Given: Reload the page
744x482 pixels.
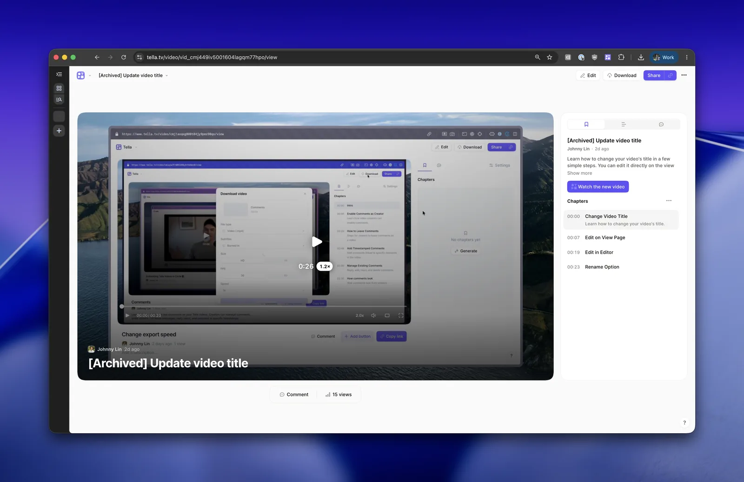Looking at the screenshot, I should [124, 57].
